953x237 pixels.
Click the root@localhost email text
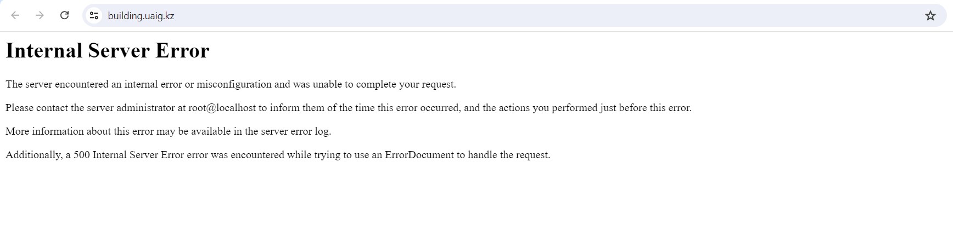(222, 108)
